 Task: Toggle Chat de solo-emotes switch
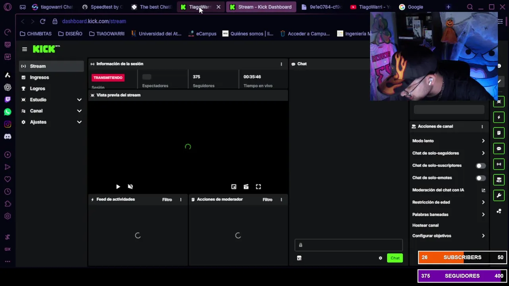pos(480,178)
